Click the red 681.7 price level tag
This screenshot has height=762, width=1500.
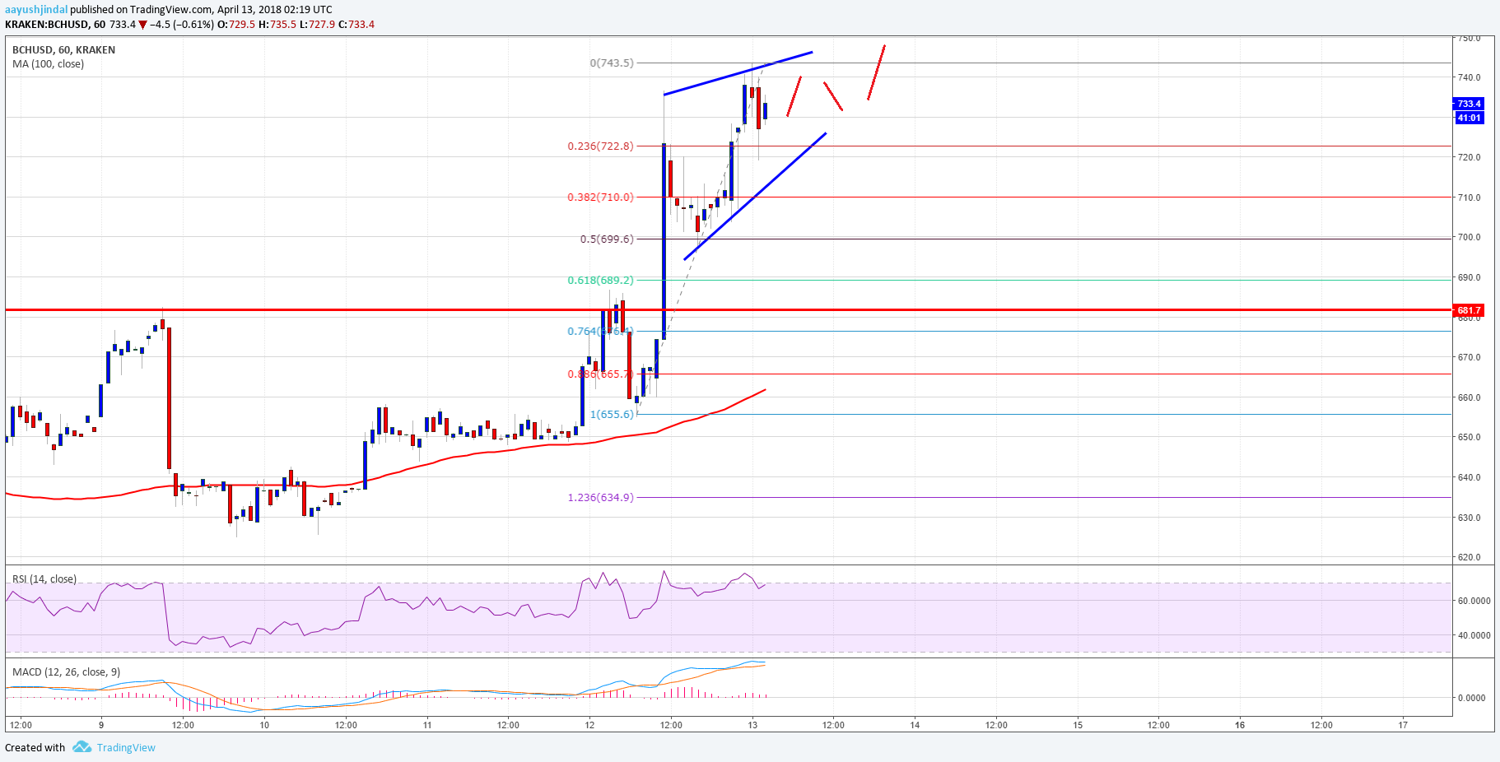[x=1468, y=310]
